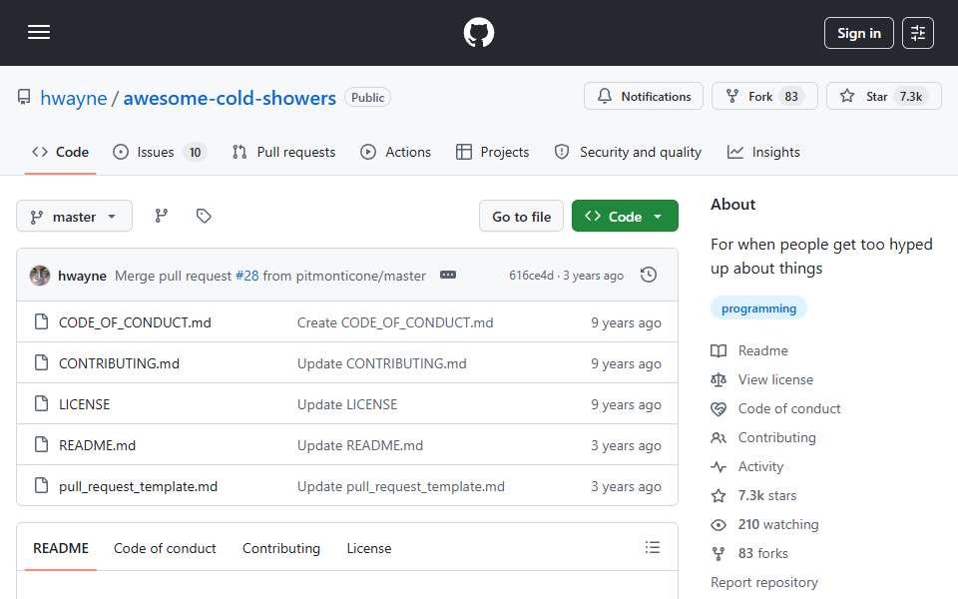
Task: Open 'Update LICENSE' commit message
Action: pyautogui.click(x=347, y=404)
